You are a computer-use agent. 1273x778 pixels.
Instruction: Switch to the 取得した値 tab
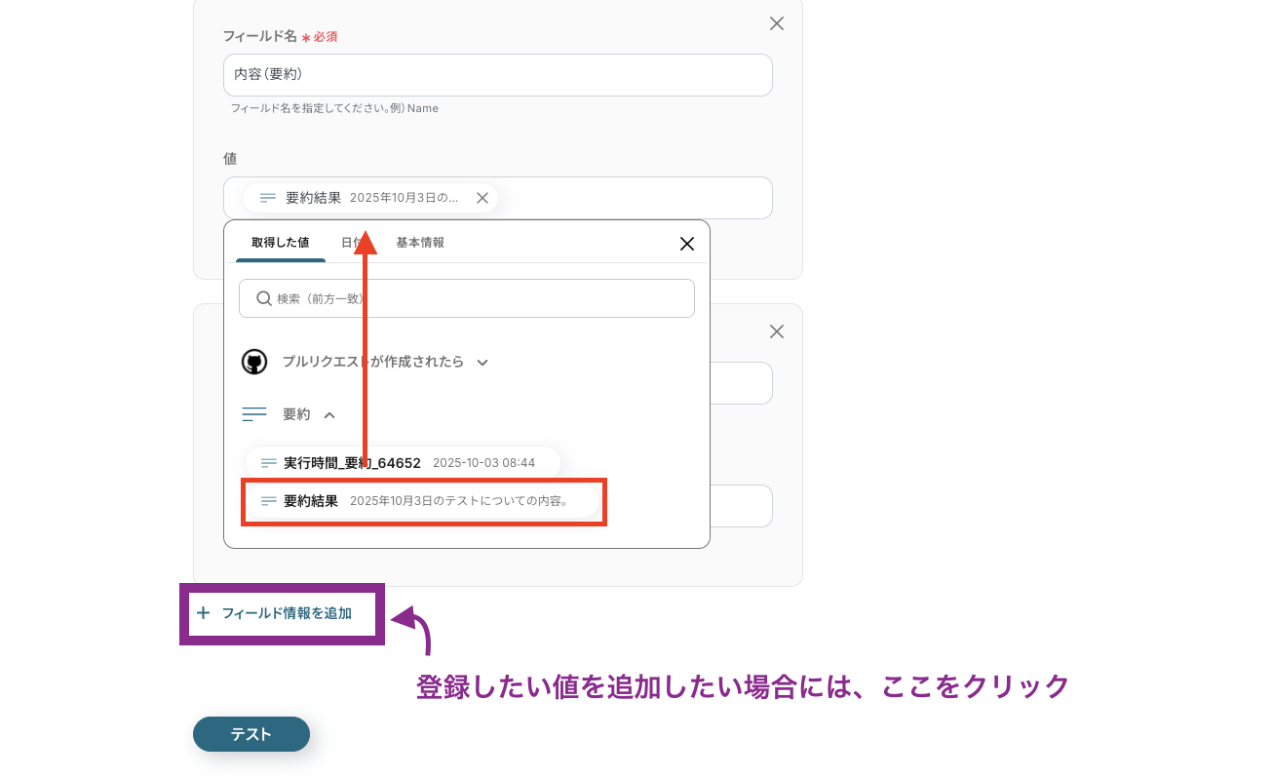(281, 243)
